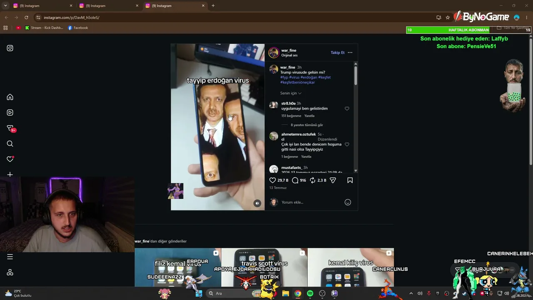Open Notifications heart in sidebar

coord(10,159)
